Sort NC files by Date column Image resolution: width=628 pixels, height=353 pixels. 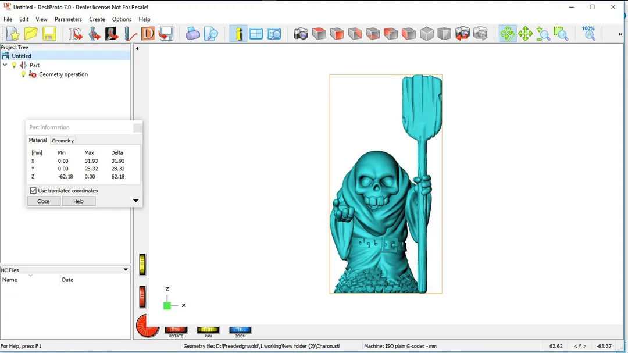(95, 280)
